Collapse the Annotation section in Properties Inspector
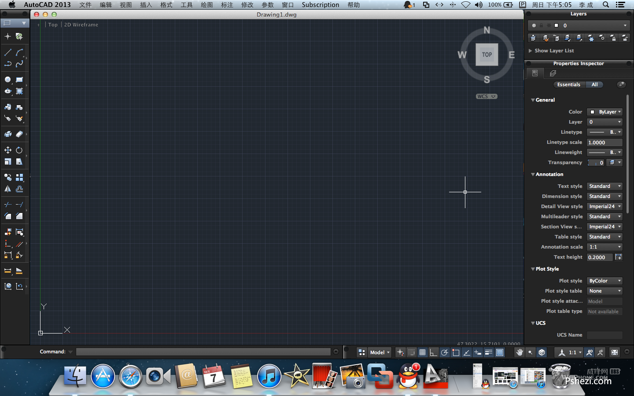Image resolution: width=634 pixels, height=396 pixels. point(533,174)
